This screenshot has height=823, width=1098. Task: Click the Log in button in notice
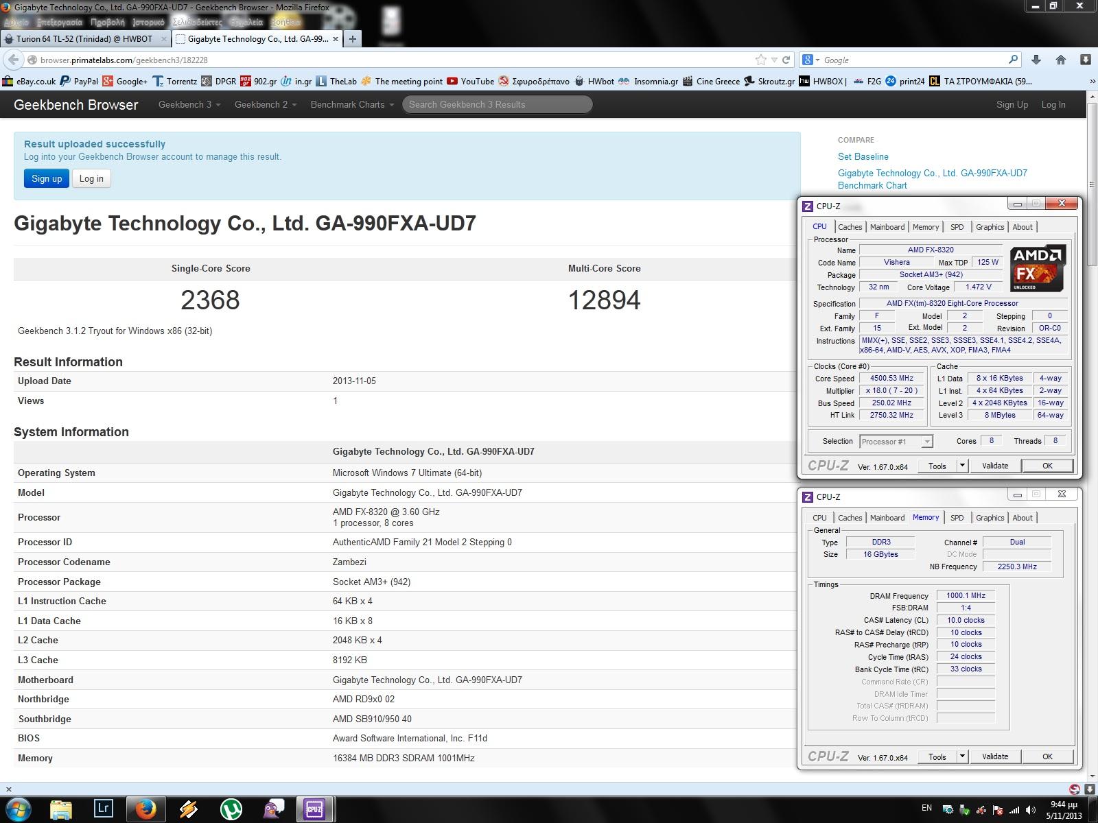(x=91, y=178)
